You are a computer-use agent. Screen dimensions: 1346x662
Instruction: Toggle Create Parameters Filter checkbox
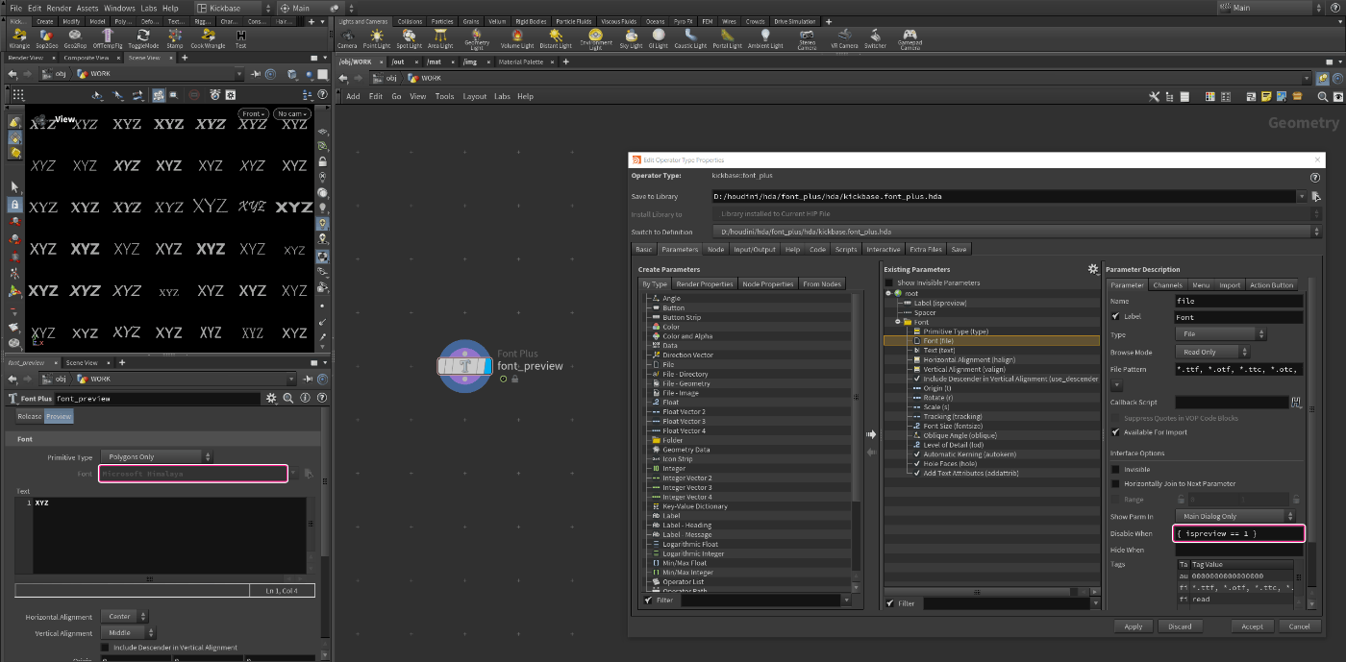pyautogui.click(x=648, y=601)
